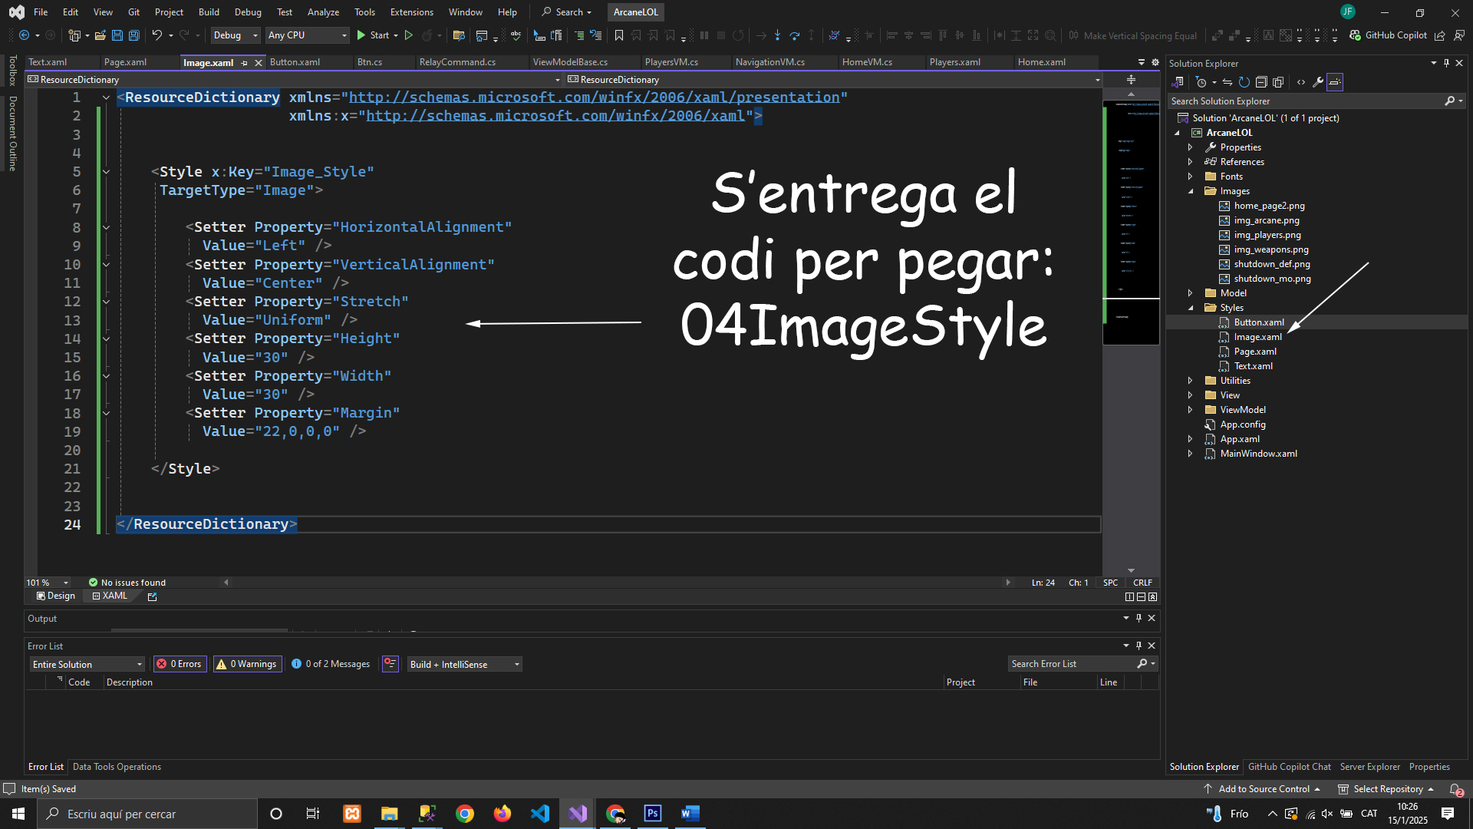Toggle the 0 Errors filter
This screenshot has width=1473, height=829.
click(x=180, y=664)
